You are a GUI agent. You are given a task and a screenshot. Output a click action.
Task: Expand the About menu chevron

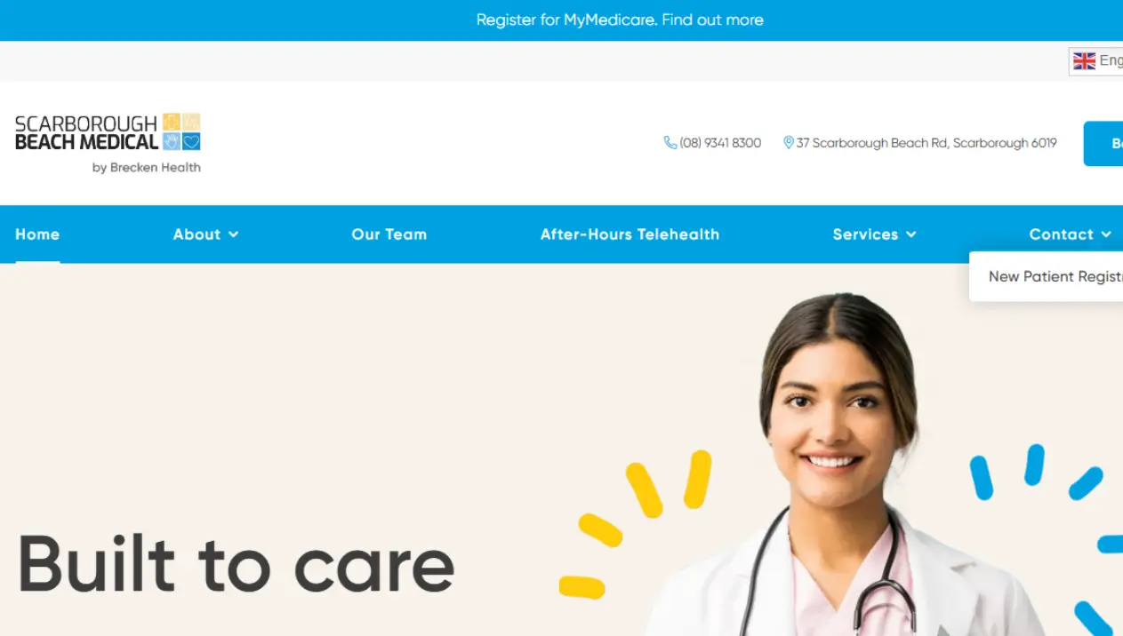pyautogui.click(x=234, y=235)
